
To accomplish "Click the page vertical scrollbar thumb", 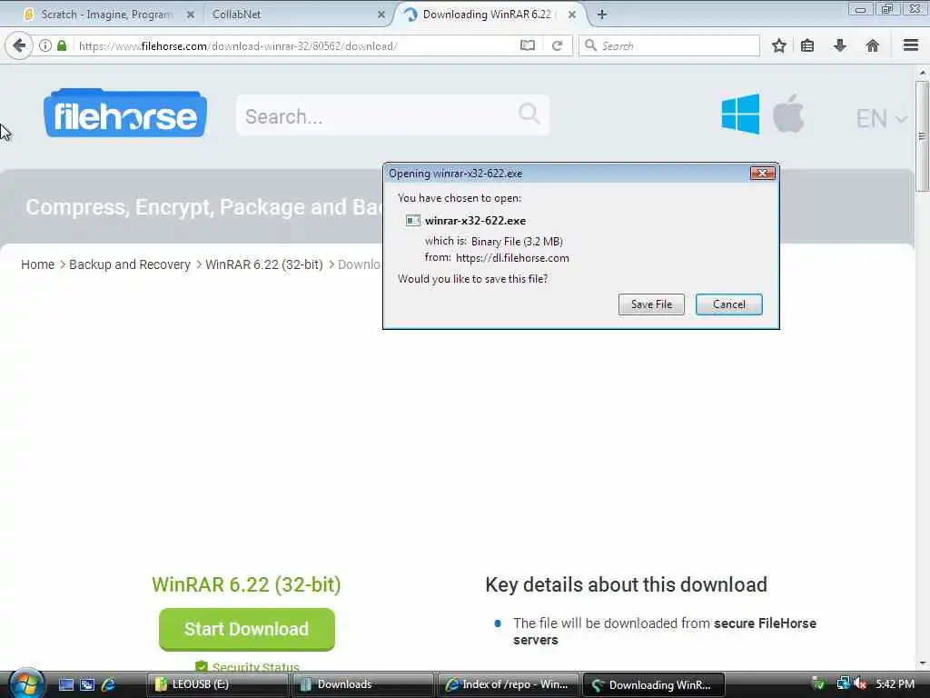I will [x=923, y=136].
